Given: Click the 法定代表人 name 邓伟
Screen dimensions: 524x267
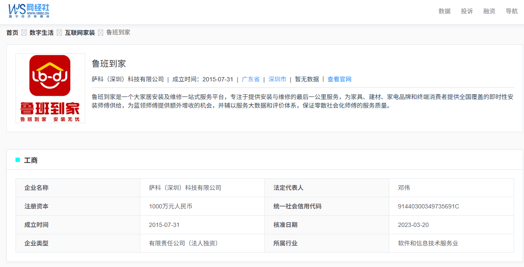Looking at the screenshot, I should click(404, 188).
